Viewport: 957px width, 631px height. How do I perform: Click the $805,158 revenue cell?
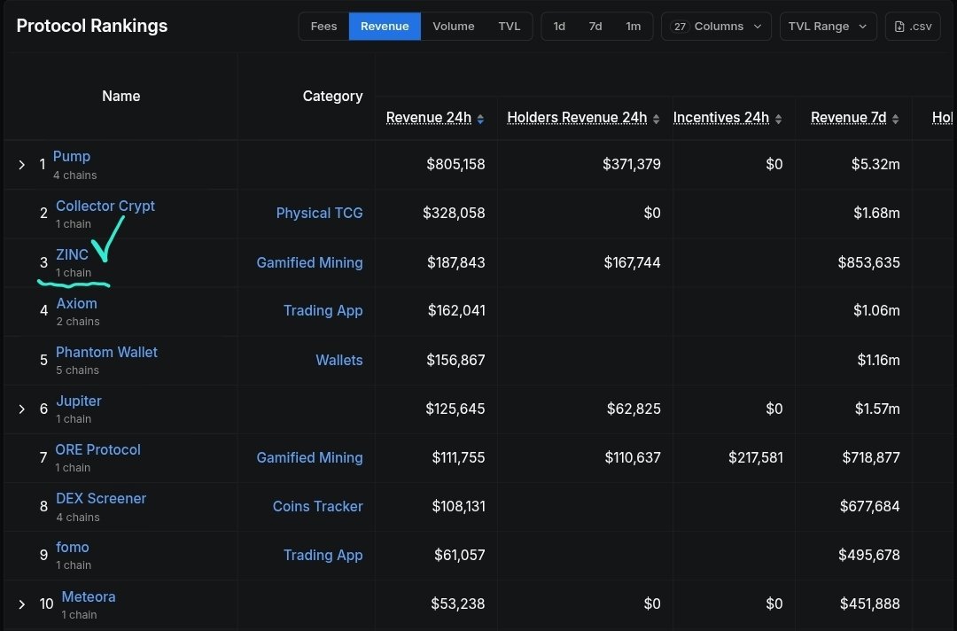(455, 164)
